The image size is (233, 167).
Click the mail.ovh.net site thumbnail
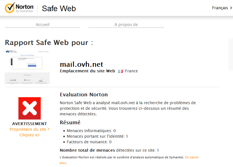(27, 67)
